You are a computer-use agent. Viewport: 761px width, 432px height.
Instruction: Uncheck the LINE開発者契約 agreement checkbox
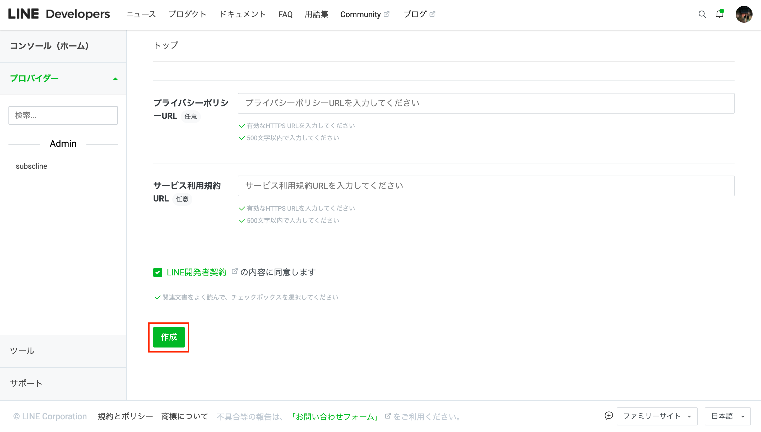[157, 272]
